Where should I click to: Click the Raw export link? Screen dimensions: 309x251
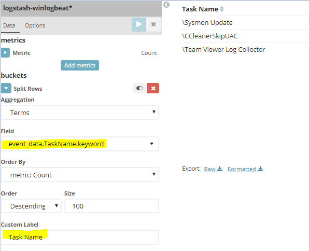pos(209,169)
